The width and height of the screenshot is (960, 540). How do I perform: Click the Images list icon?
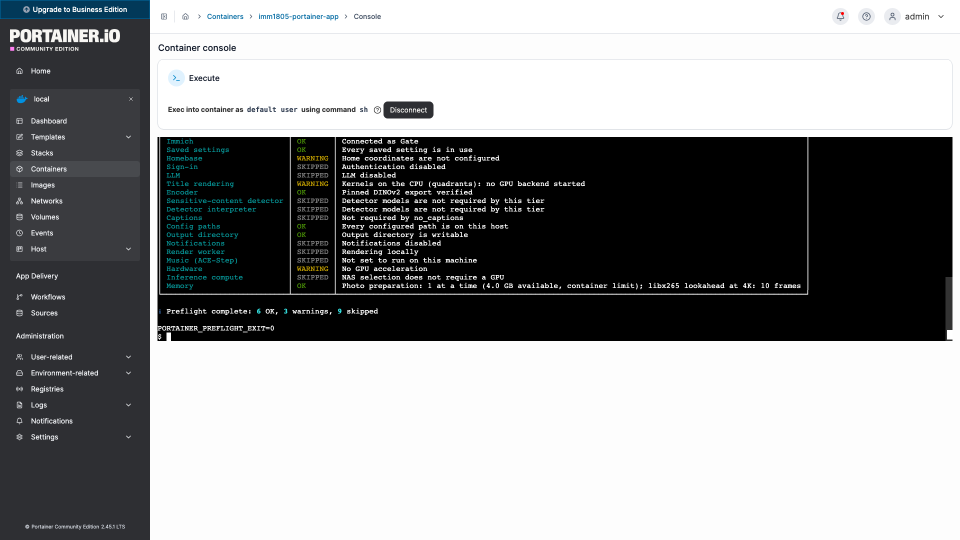tap(19, 185)
